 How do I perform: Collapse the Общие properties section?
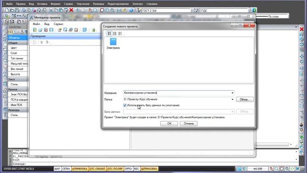[x=18, y=43]
